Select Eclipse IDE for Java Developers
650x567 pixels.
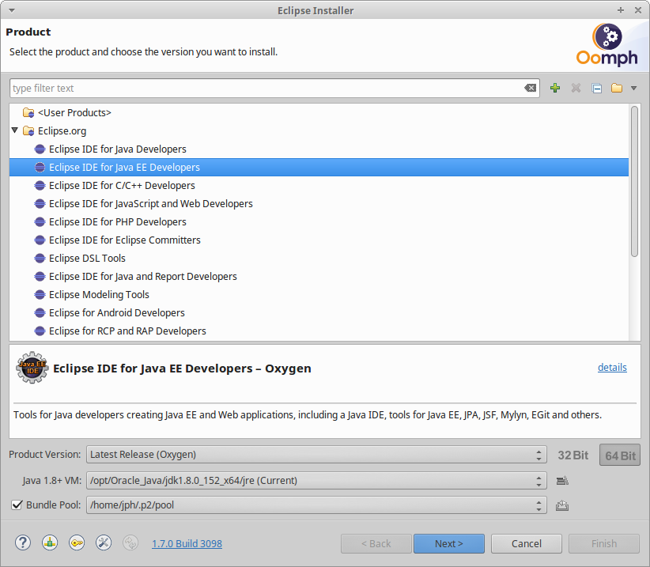pos(117,149)
